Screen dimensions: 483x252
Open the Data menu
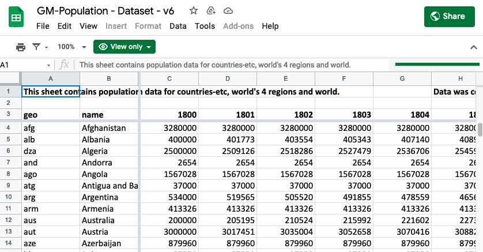click(178, 26)
